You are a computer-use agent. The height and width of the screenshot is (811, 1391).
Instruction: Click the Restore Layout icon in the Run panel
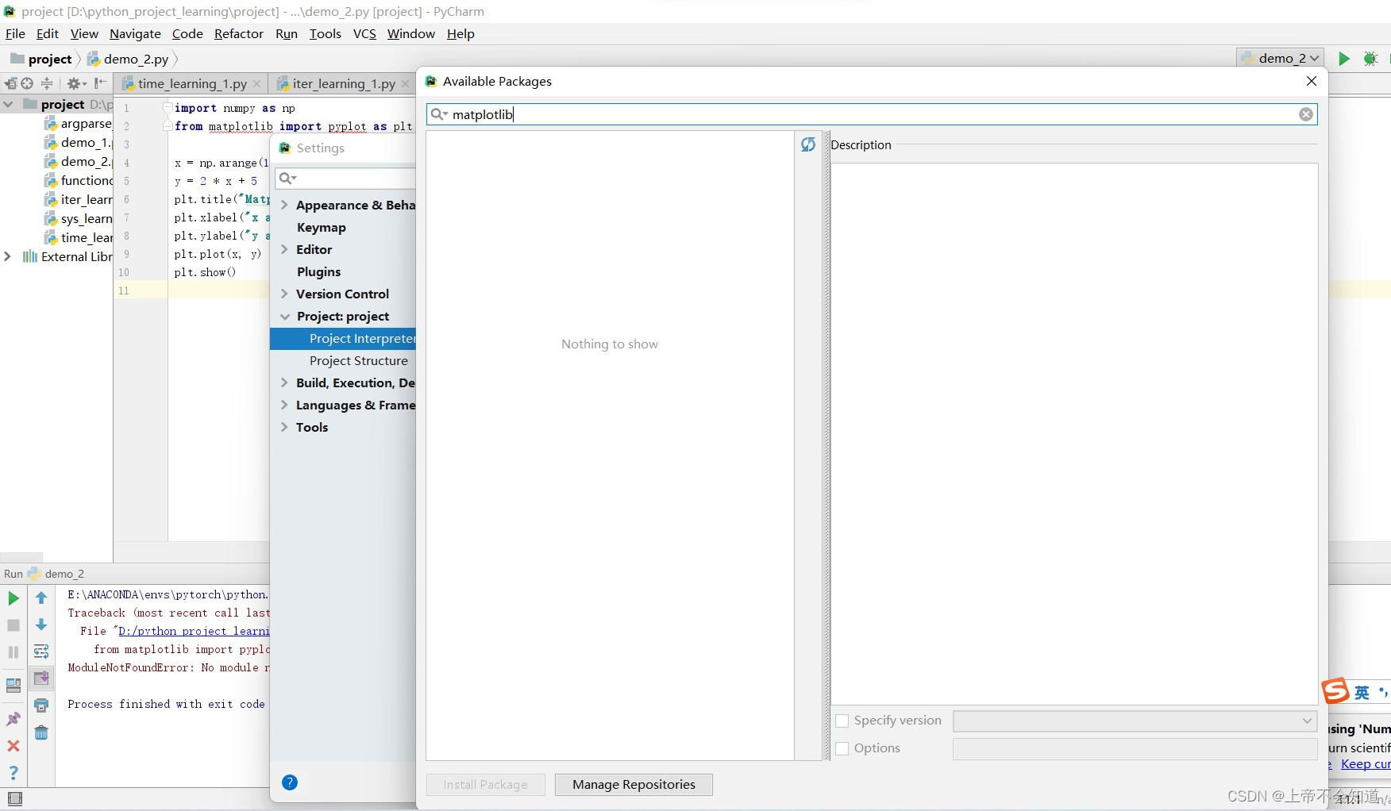coord(13,686)
